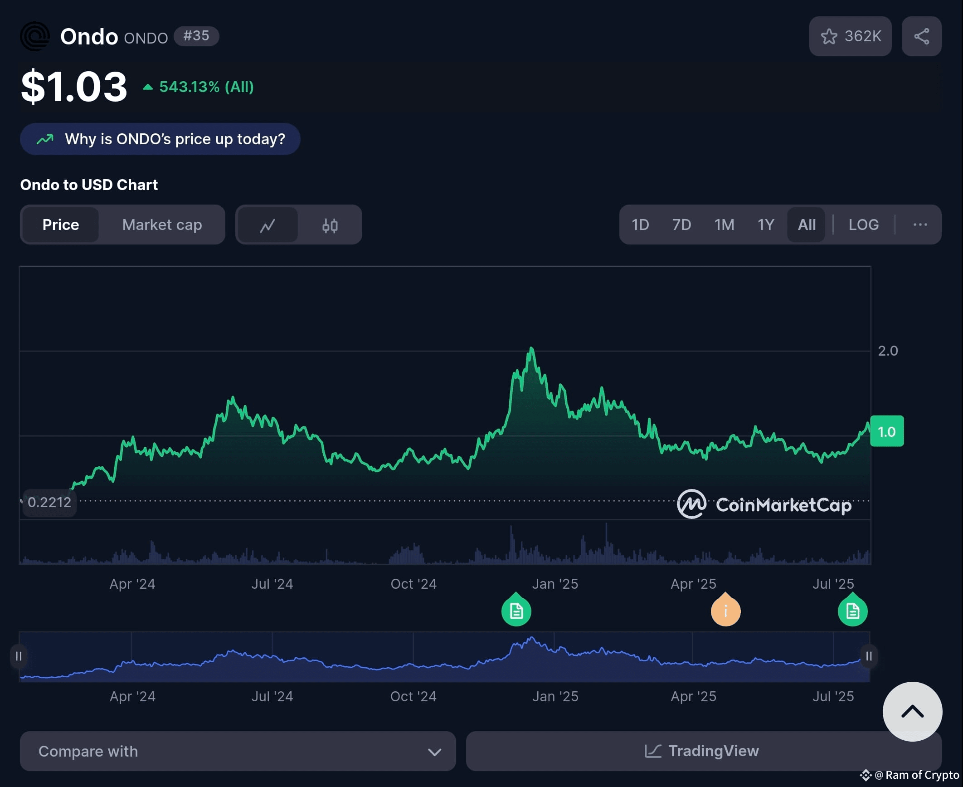Click the green document marker near Jan '25
This screenshot has height=787, width=963.
click(516, 610)
